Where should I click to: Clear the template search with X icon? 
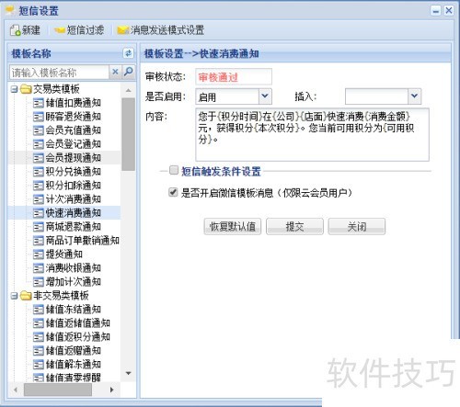[115, 72]
